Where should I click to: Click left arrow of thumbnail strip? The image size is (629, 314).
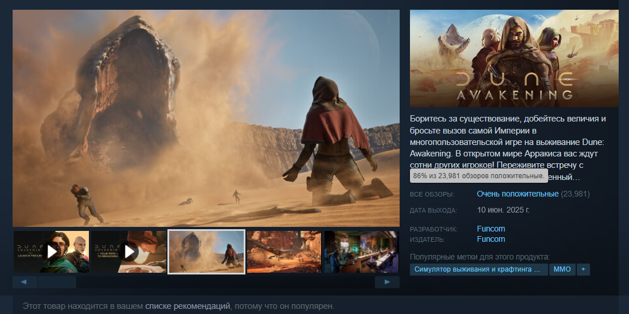coord(25,282)
